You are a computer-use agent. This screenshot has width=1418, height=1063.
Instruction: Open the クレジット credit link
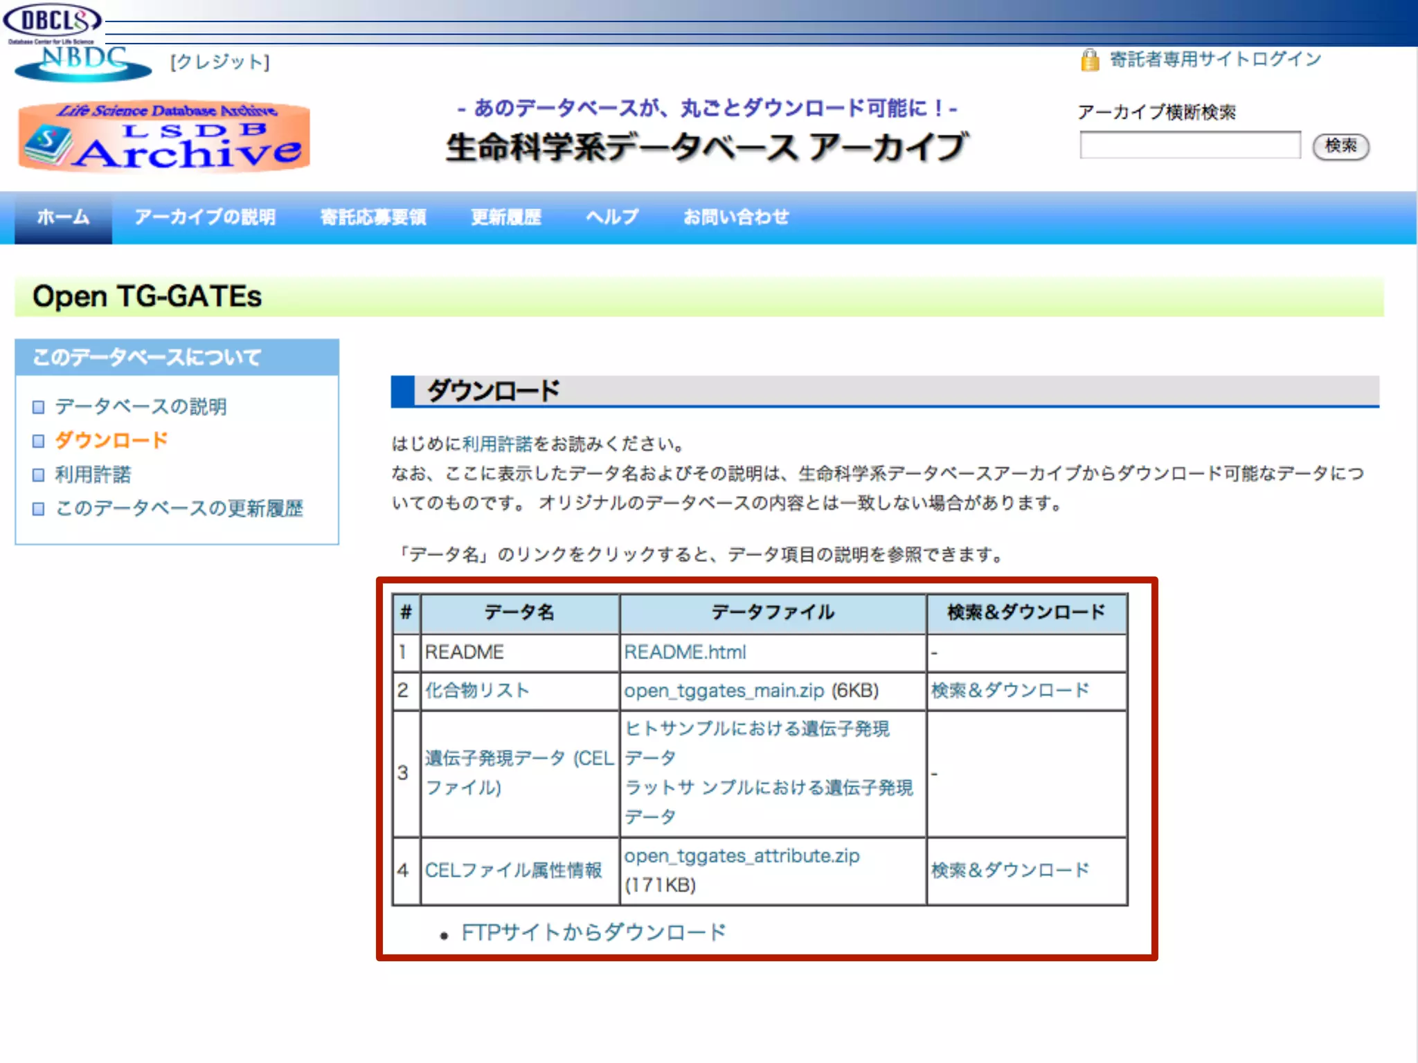pyautogui.click(x=220, y=62)
